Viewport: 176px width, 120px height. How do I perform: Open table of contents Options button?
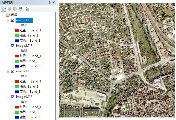[x=28, y=8]
